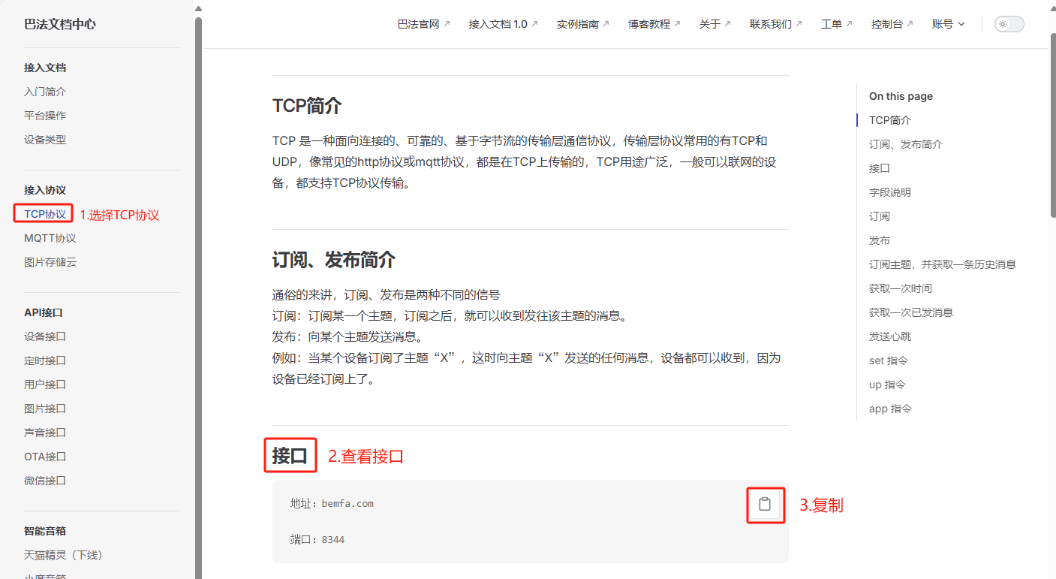This screenshot has width=1056, height=579.
Task: Open the 控制台 console link
Action: click(x=892, y=24)
